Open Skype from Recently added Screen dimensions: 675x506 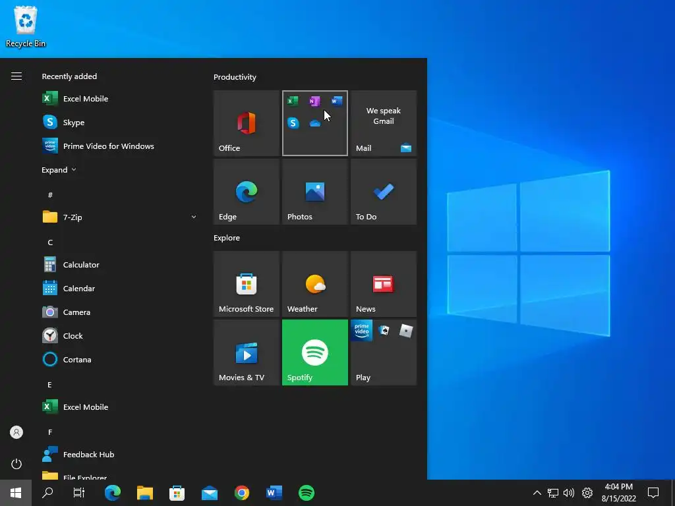click(x=119, y=122)
